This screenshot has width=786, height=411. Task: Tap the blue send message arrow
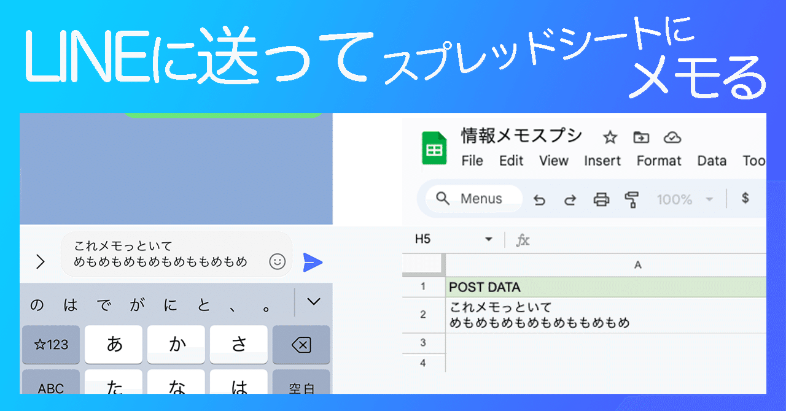pos(313,263)
